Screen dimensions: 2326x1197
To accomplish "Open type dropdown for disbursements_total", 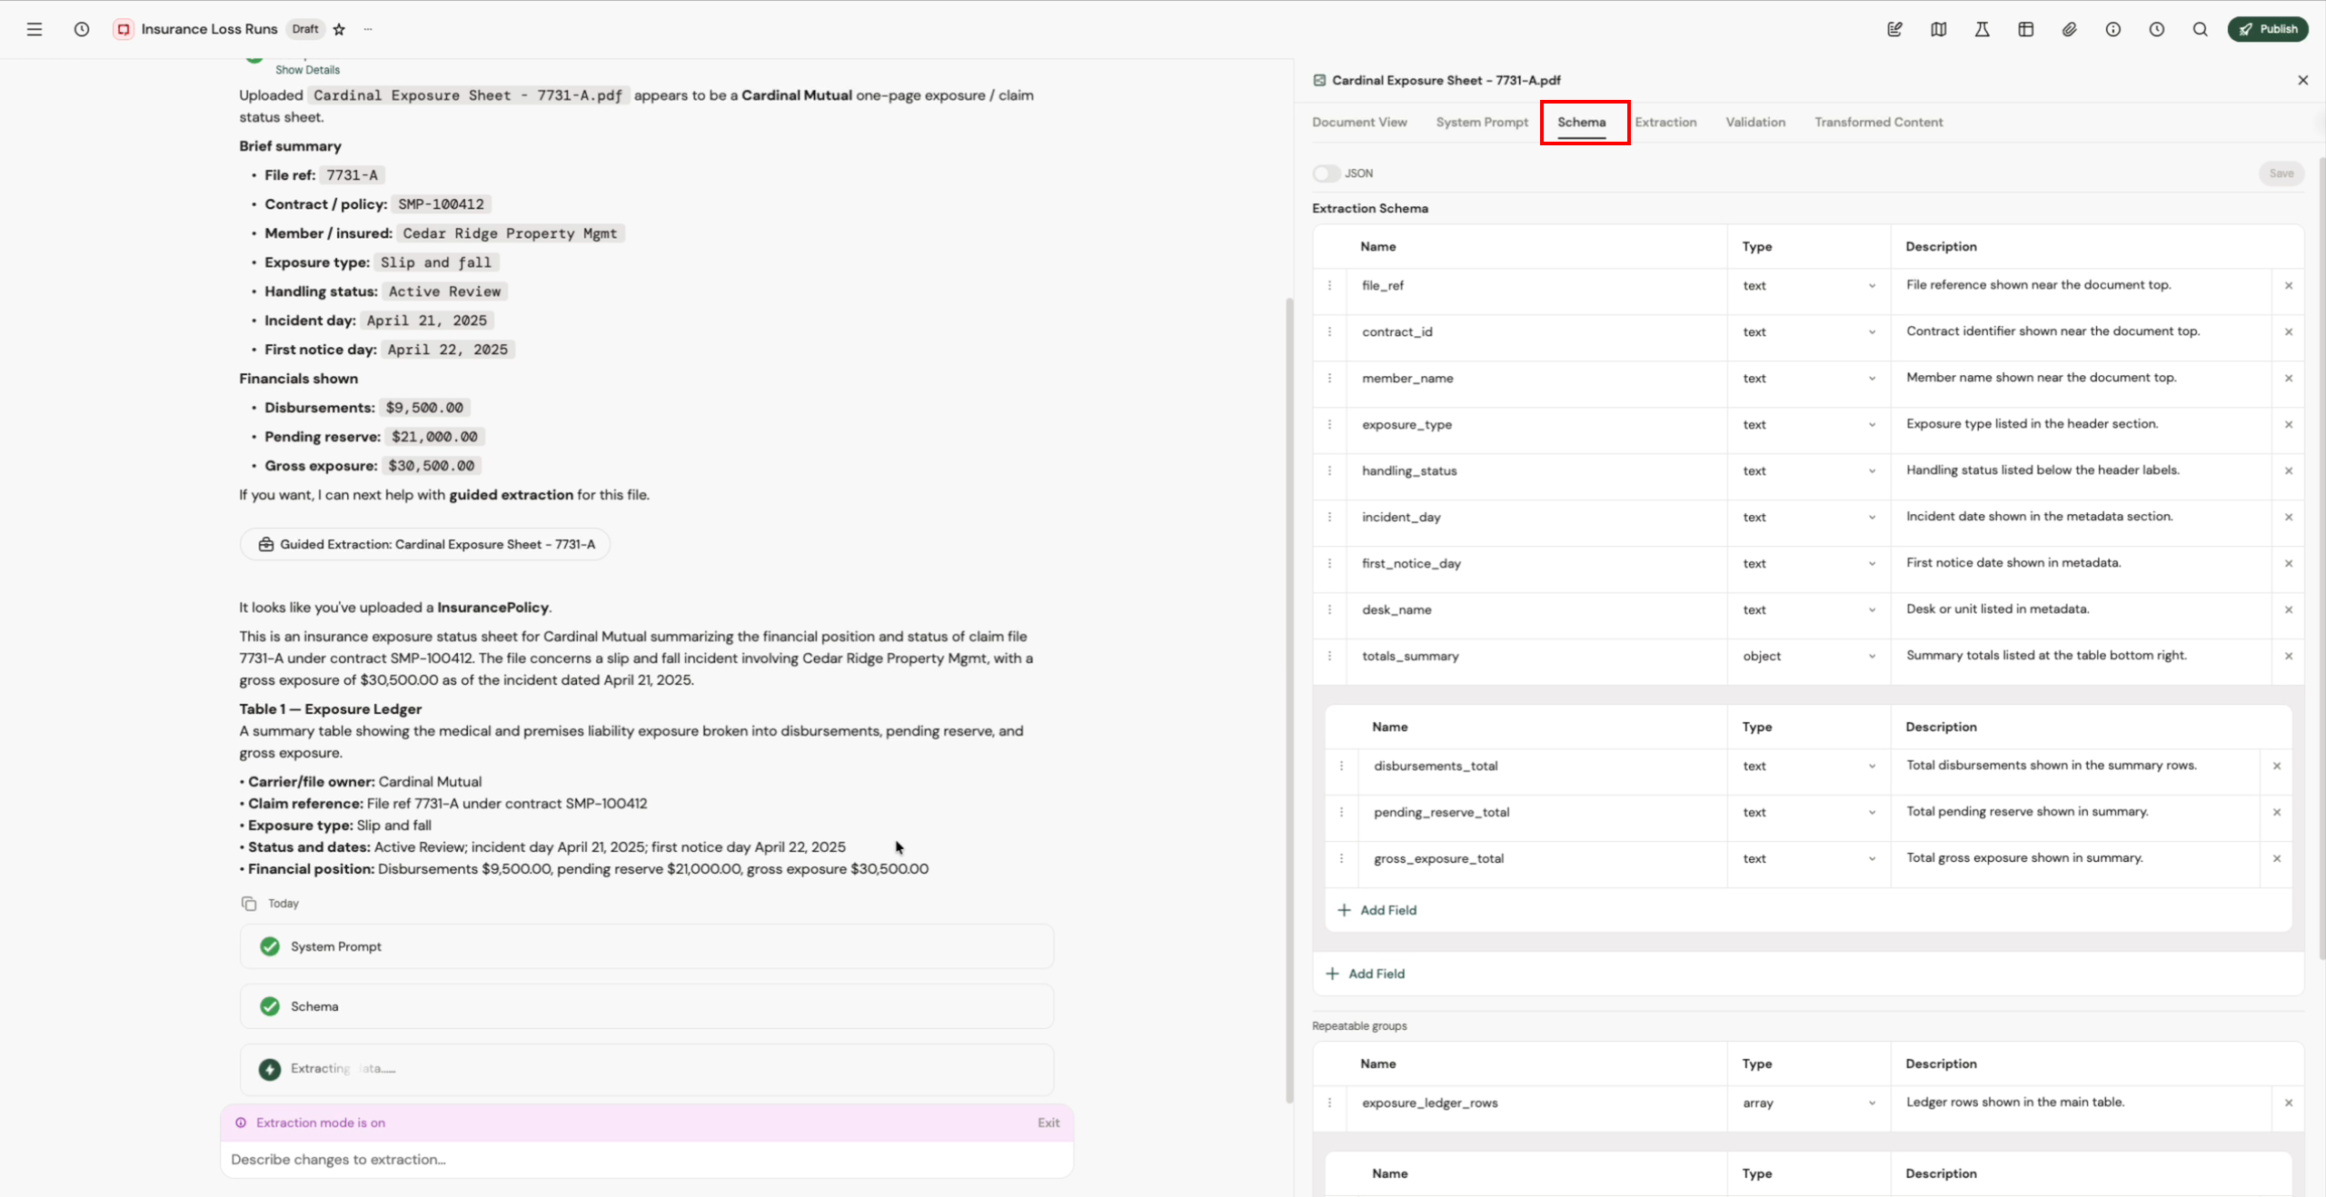I will pos(1808,766).
